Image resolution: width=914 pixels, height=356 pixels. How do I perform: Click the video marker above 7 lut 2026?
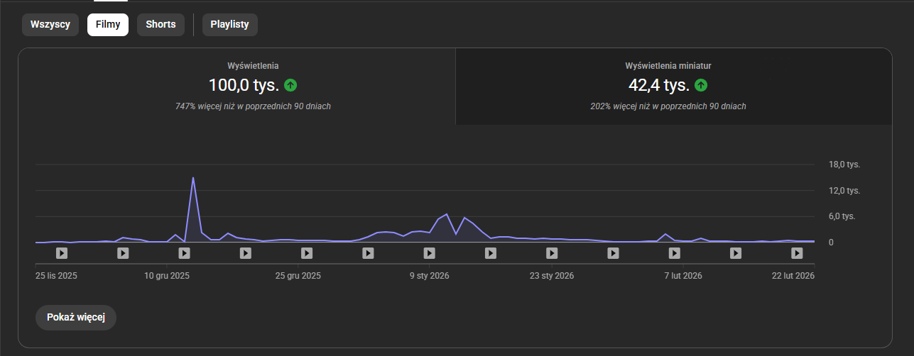pyautogui.click(x=675, y=252)
